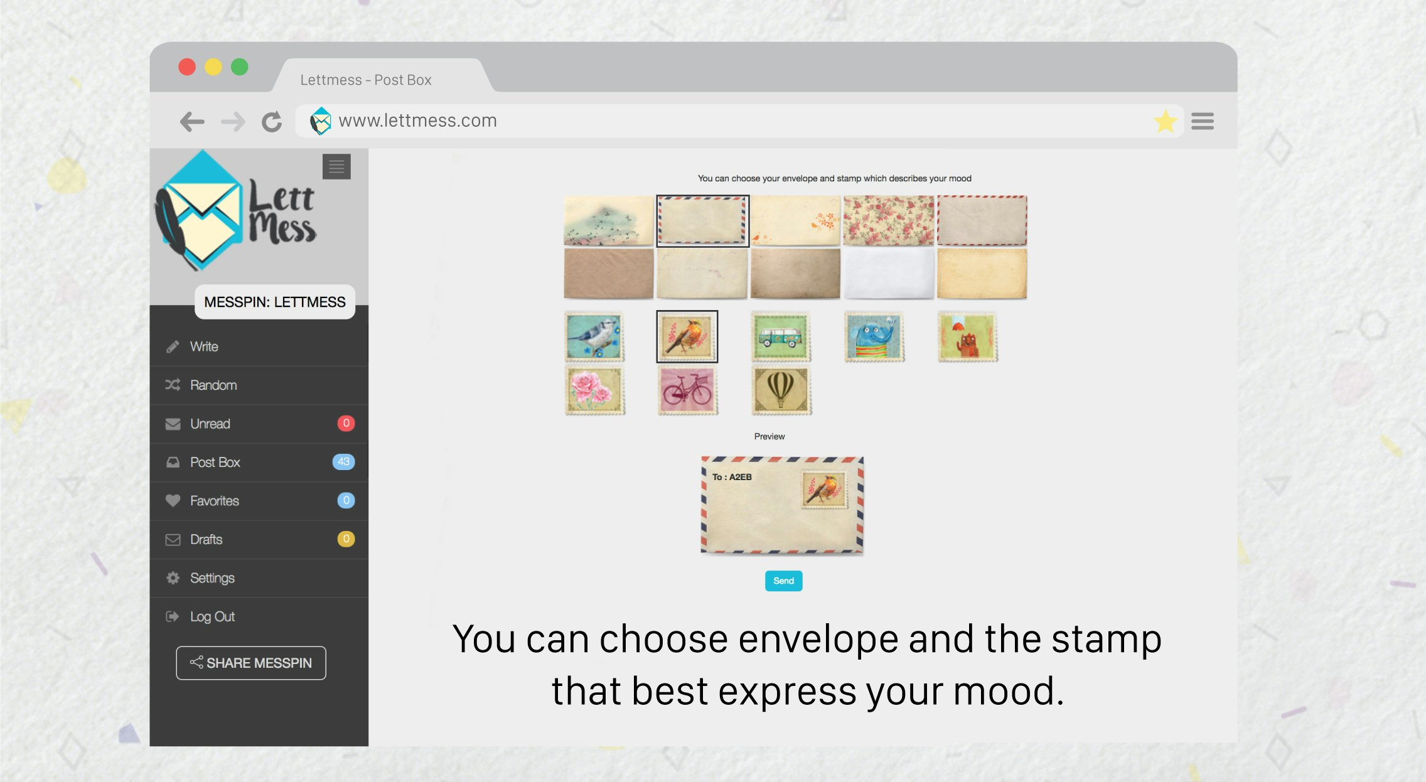This screenshot has height=782, width=1426.
Task: Click the Log Out icon
Action: coord(173,616)
